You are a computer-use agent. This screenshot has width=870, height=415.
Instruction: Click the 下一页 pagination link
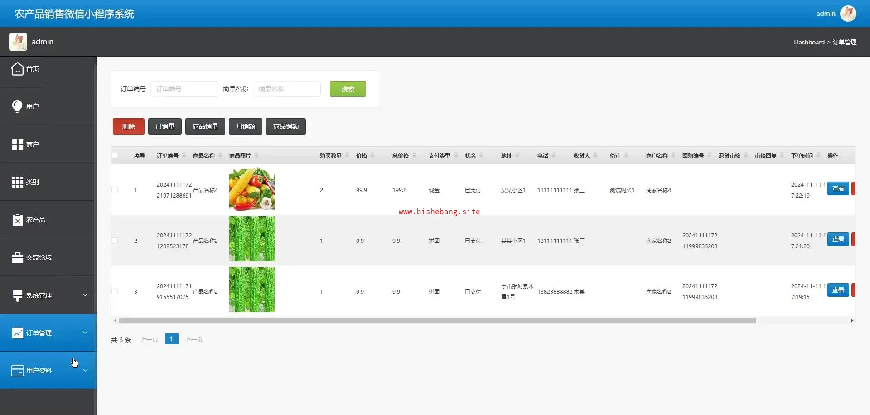194,339
